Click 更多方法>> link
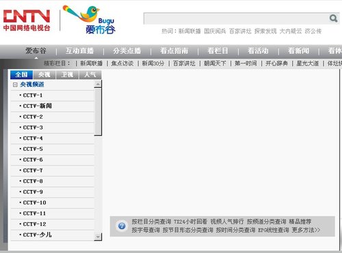 (306, 230)
